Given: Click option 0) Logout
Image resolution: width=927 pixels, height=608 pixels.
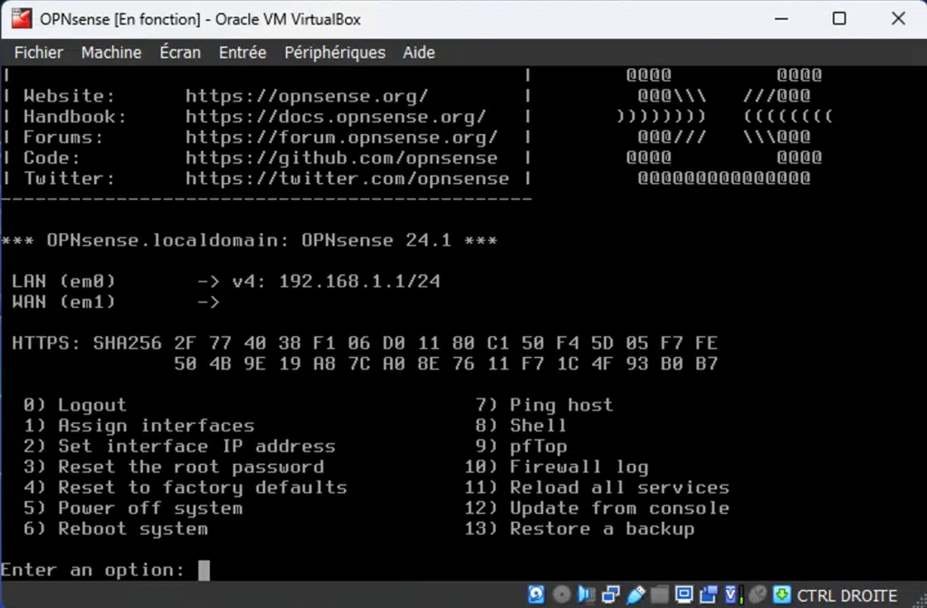Looking at the screenshot, I should point(75,405).
